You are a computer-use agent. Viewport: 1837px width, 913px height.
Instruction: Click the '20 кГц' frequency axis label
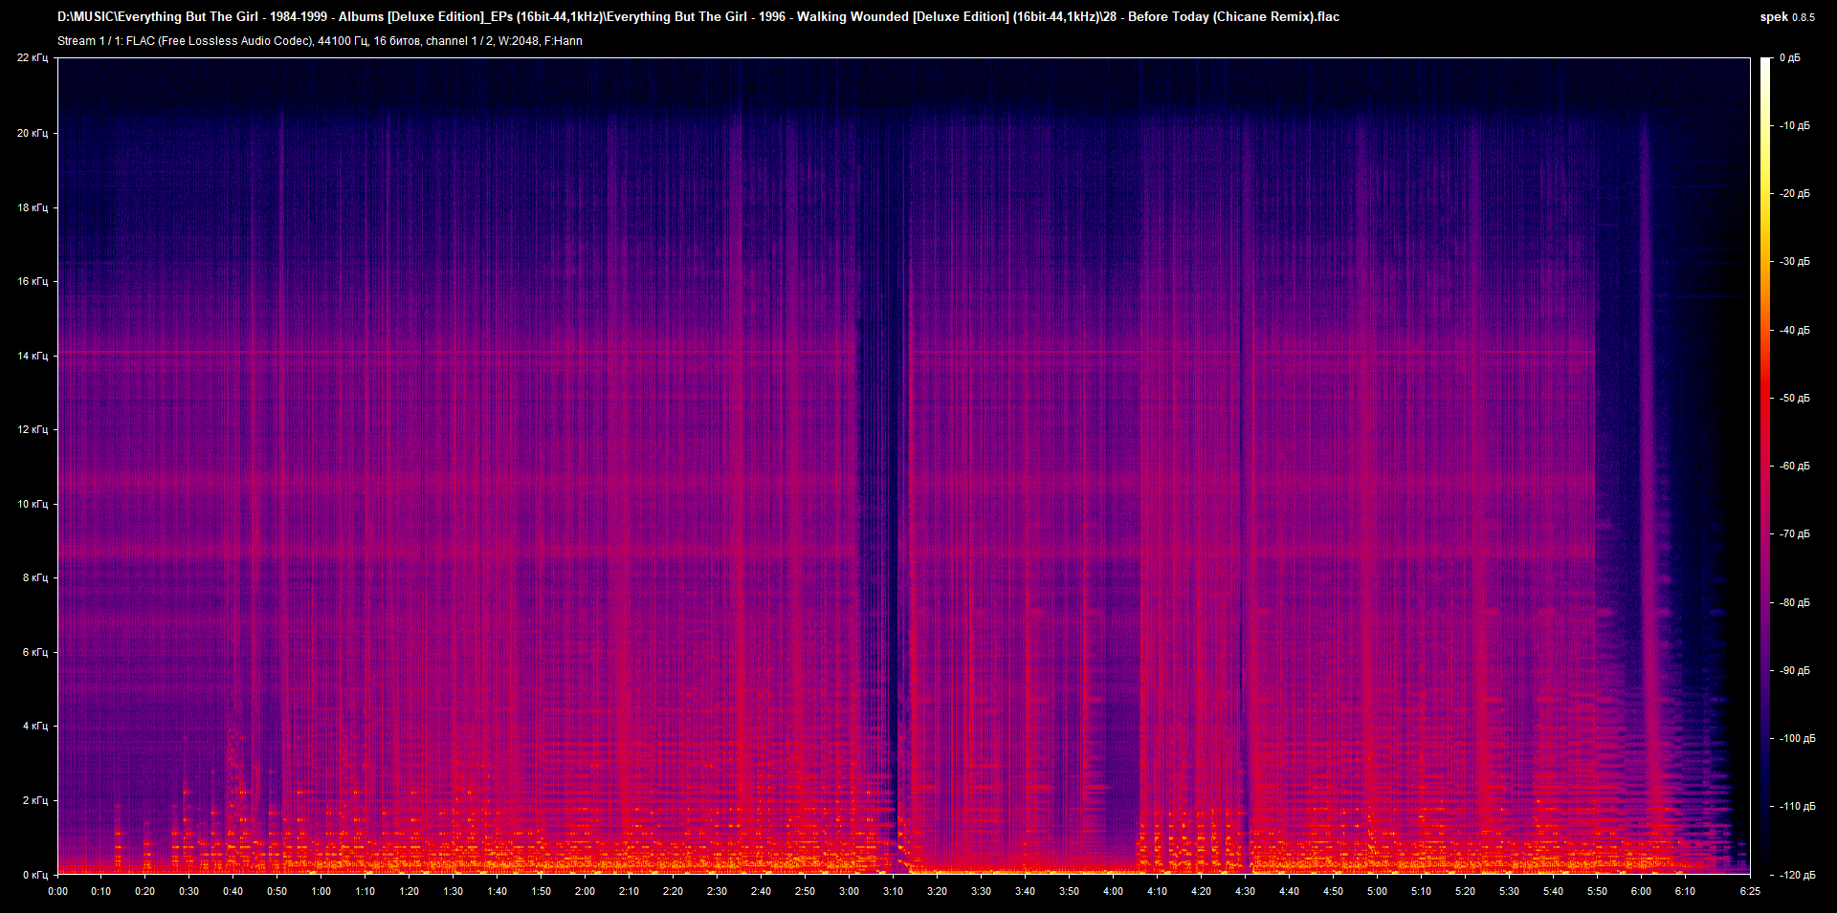point(33,133)
